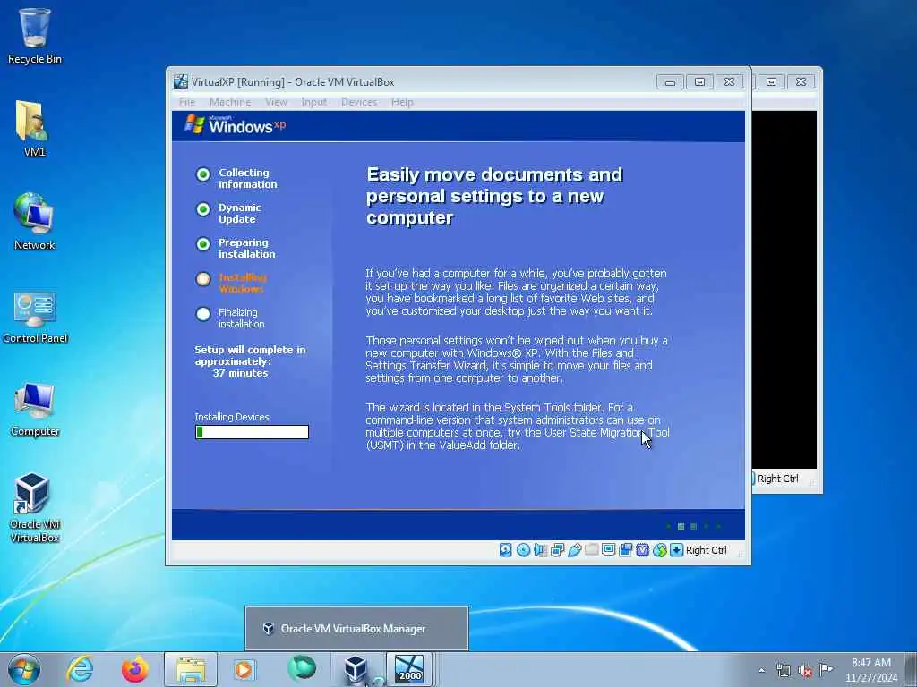917x687 pixels.
Task: Close the background VM window
Action: 801,82
